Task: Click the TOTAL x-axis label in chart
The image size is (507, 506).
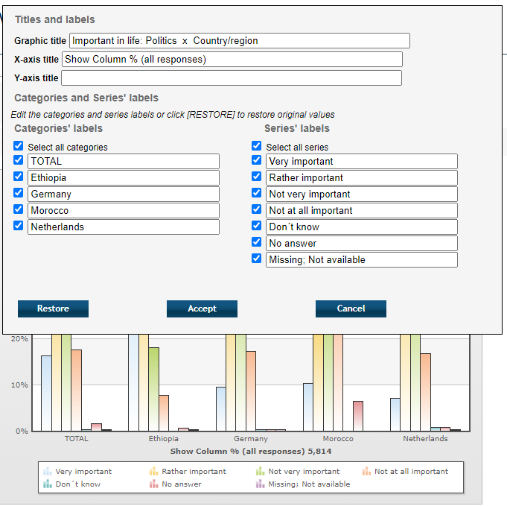Action: [76, 439]
